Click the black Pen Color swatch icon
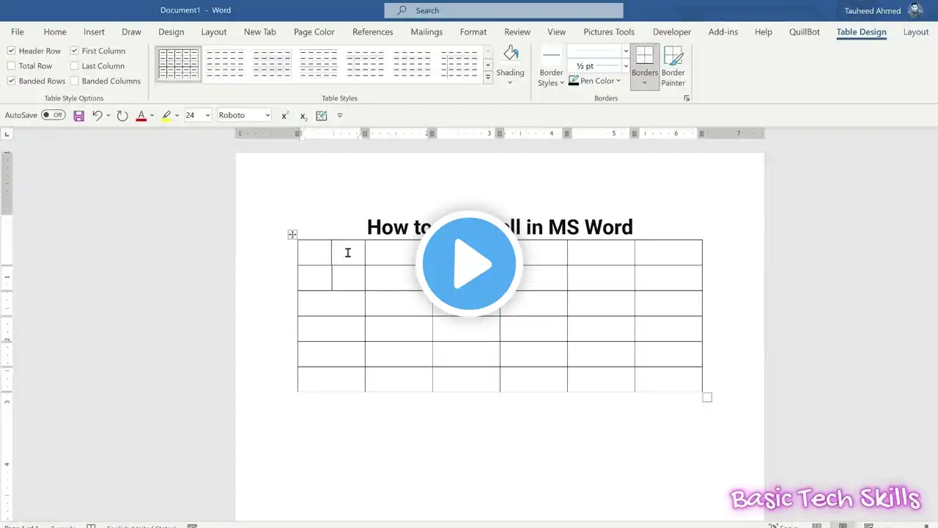The height and width of the screenshot is (528, 938). point(574,81)
